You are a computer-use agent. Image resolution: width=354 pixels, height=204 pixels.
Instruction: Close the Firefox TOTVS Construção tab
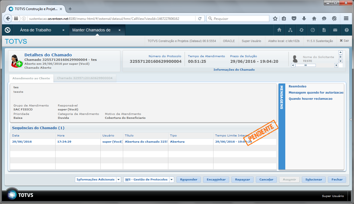tap(61, 9)
